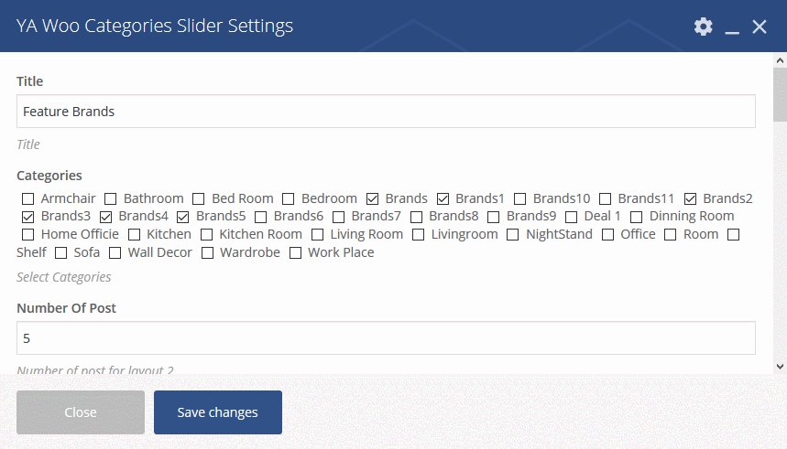Screen dimensions: 787x449
Task: Click the gray Close button
Action: (81, 412)
